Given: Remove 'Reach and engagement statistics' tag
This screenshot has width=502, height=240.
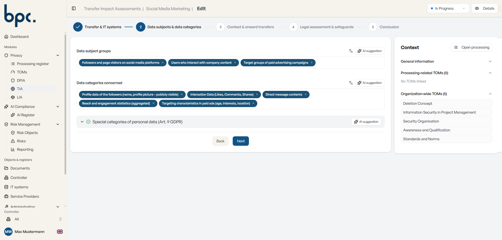Looking at the screenshot, I should coord(153,103).
